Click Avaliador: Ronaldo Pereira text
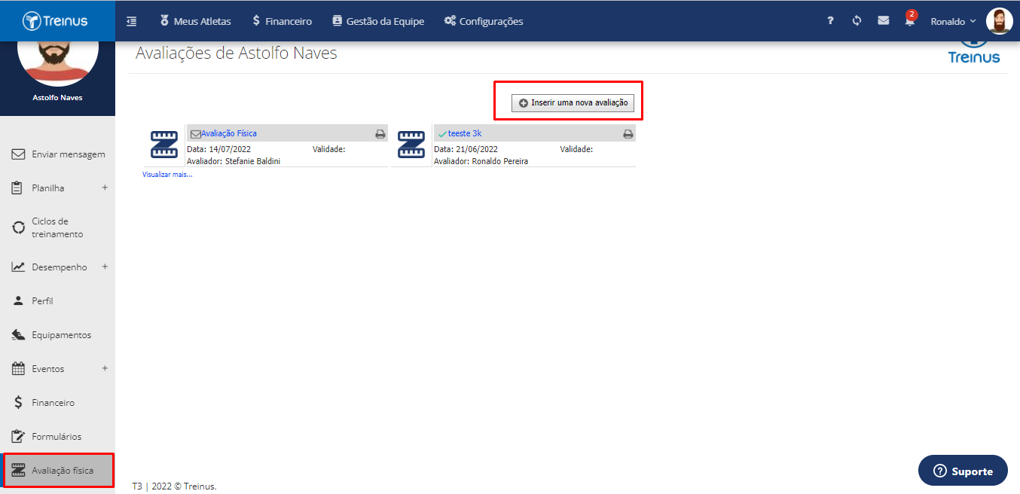The width and height of the screenshot is (1020, 494). (x=481, y=161)
